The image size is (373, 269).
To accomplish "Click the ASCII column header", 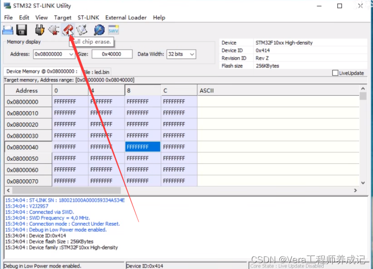I will 278,90.
